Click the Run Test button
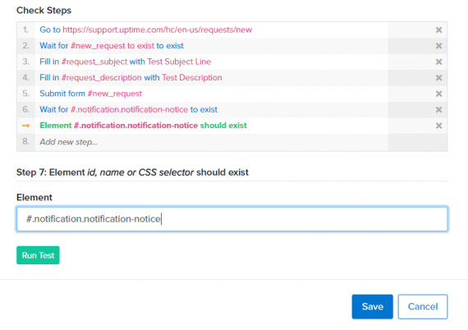 (38, 255)
